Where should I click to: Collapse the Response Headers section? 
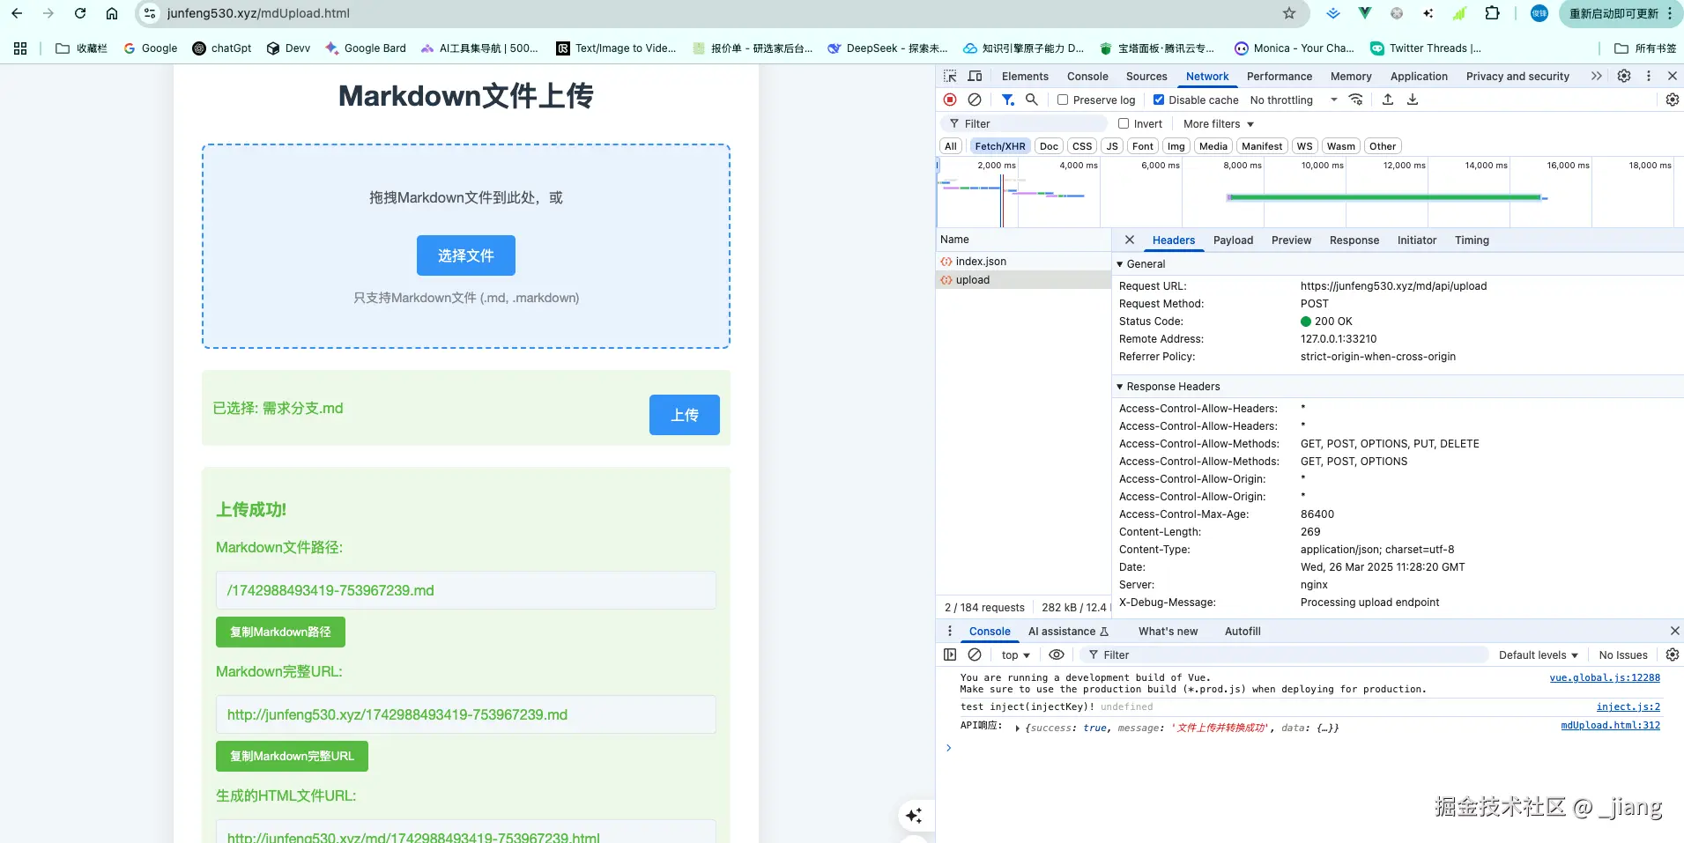1118,386
